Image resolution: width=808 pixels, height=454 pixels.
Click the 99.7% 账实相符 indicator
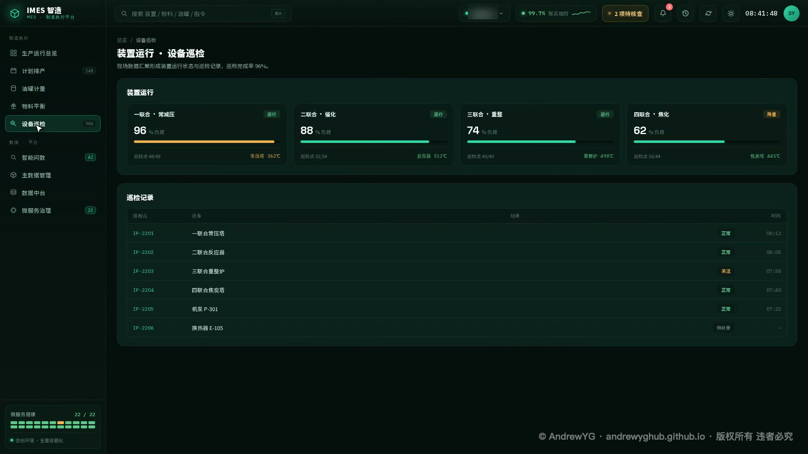tap(556, 13)
